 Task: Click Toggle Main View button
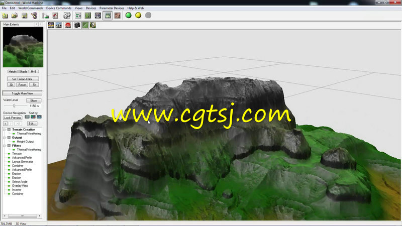pos(22,93)
